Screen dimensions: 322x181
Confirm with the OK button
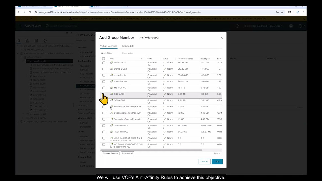click(x=217, y=161)
